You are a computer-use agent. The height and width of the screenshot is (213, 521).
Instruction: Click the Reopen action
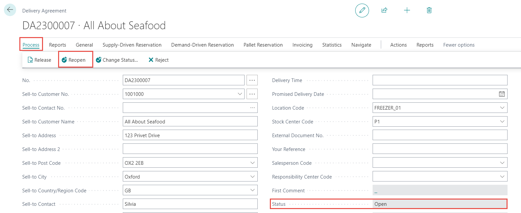click(74, 60)
